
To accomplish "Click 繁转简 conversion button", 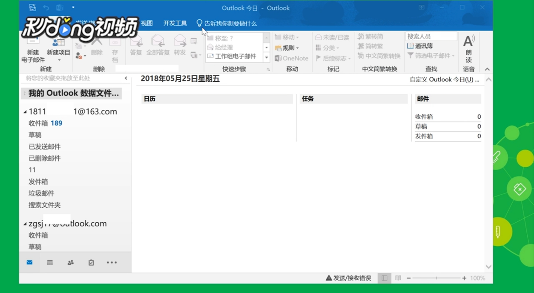I will click(x=370, y=36).
